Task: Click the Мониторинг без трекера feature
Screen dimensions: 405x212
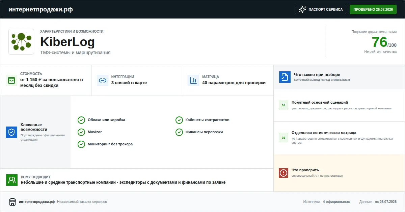Action: tap(110, 144)
